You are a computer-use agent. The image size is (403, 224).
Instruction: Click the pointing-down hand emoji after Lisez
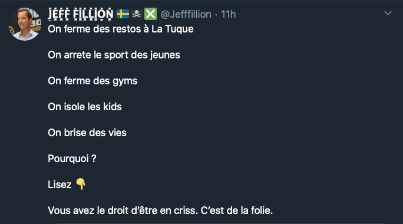coord(81,184)
